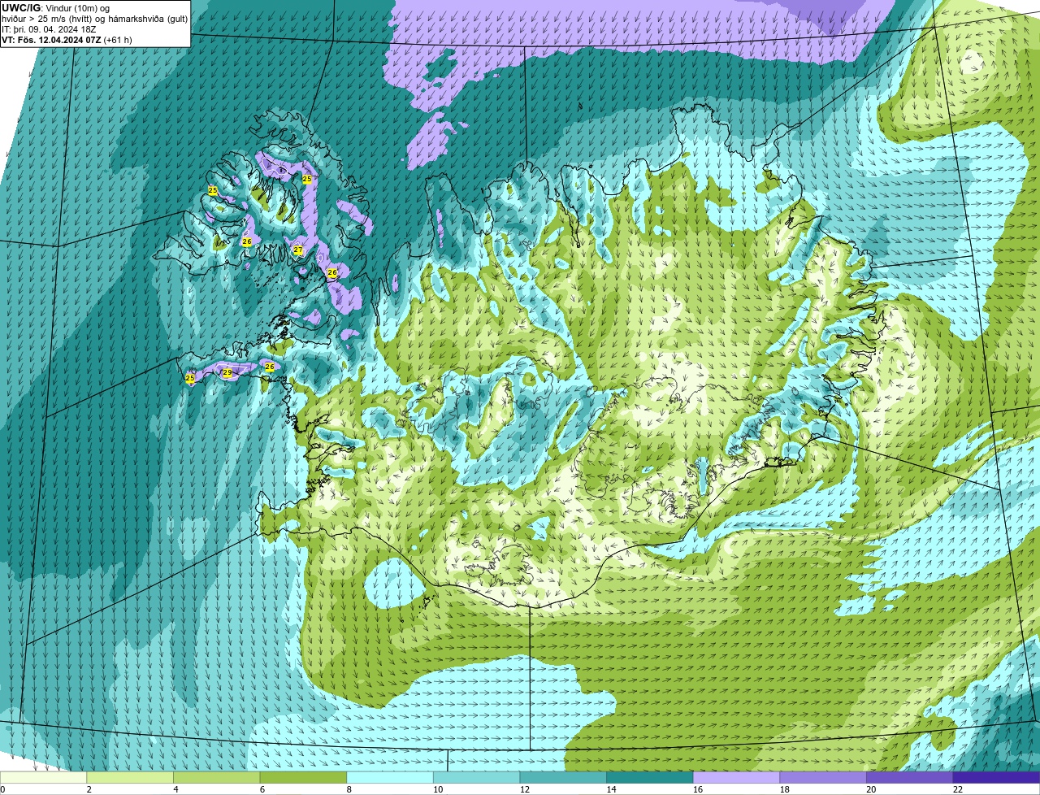Click the legend scale label '0'
Image resolution: width=1040 pixels, height=795 pixels.
coord(3,789)
